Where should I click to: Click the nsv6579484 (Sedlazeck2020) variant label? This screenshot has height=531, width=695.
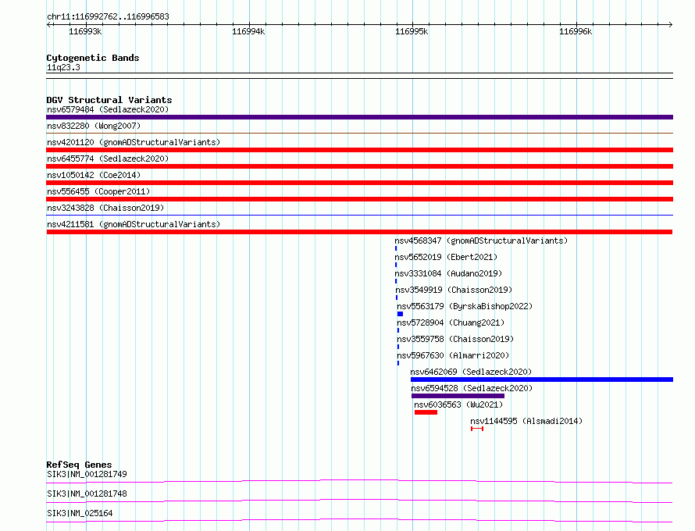[x=108, y=109]
